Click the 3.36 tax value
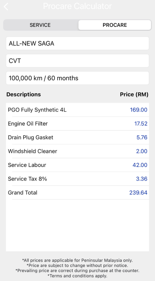The width and height of the screenshot is (155, 281). pyautogui.click(x=142, y=179)
